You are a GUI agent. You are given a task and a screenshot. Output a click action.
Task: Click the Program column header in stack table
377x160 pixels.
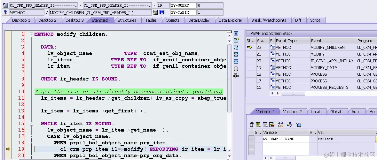(x=367, y=41)
